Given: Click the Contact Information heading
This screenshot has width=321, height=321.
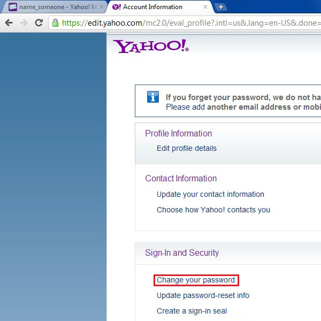Looking at the screenshot, I should [181, 179].
